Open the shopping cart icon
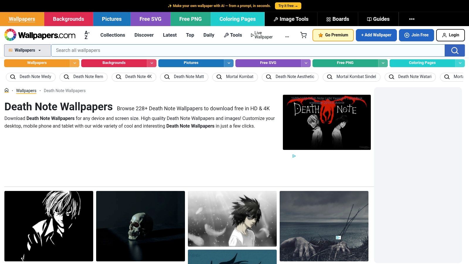 click(303, 35)
